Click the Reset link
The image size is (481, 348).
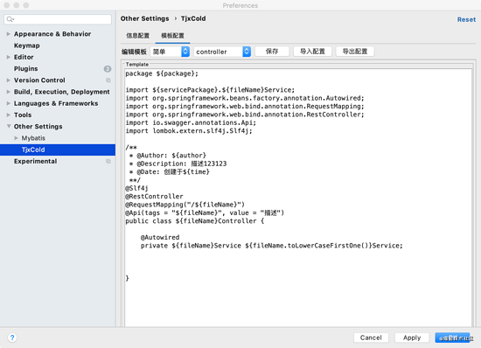(x=466, y=19)
